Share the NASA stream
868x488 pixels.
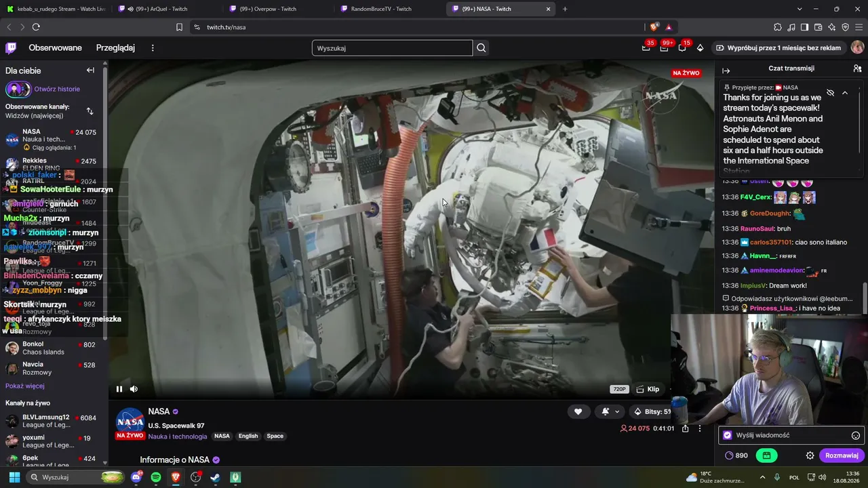click(686, 428)
